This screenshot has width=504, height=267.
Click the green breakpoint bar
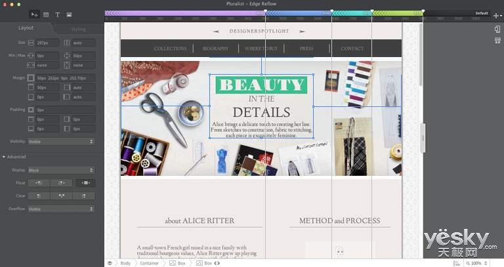point(398,13)
